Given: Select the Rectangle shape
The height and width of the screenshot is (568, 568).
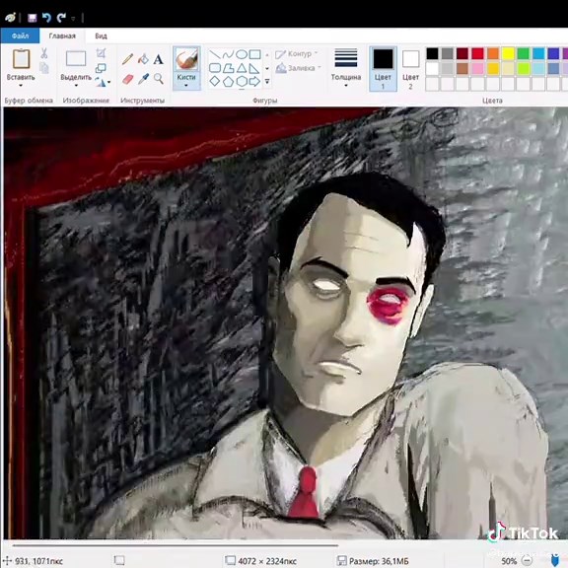Looking at the screenshot, I should [255, 54].
